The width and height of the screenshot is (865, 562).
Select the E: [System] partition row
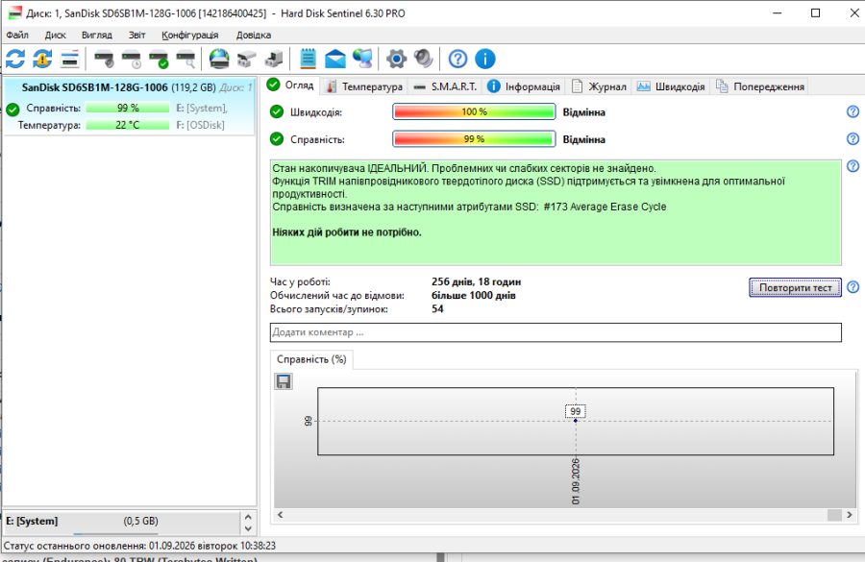121,522
